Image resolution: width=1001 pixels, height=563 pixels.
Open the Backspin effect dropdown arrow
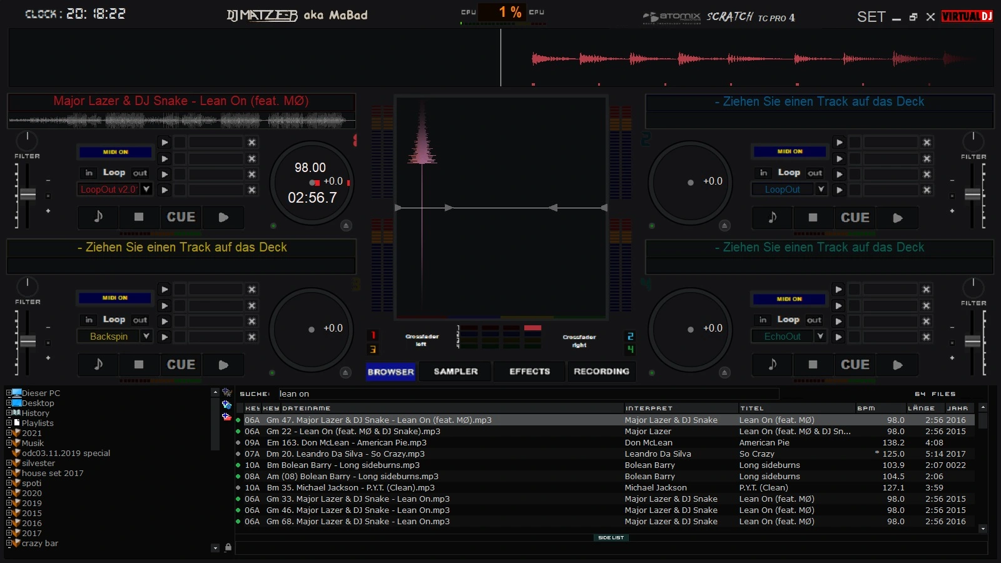[146, 336]
